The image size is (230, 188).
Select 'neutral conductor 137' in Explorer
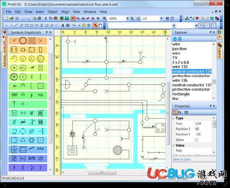click(x=192, y=85)
